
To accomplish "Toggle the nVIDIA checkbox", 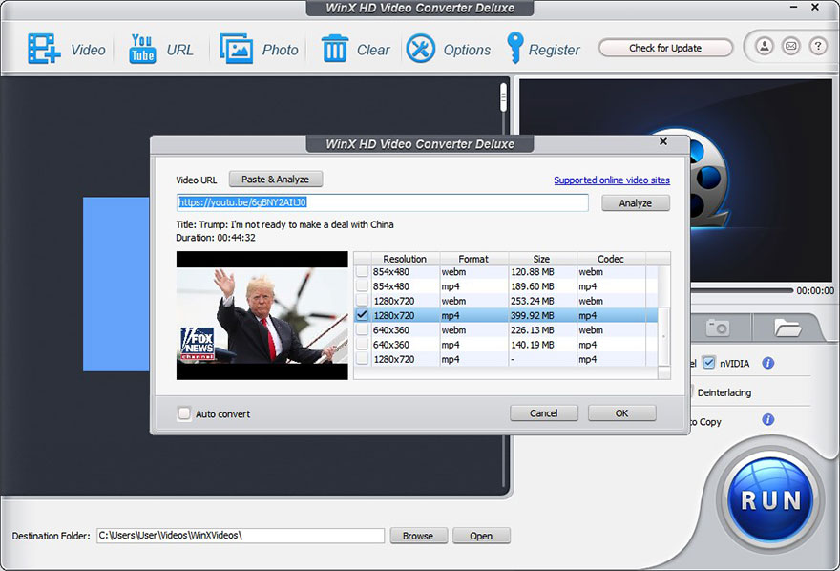I will 708,363.
